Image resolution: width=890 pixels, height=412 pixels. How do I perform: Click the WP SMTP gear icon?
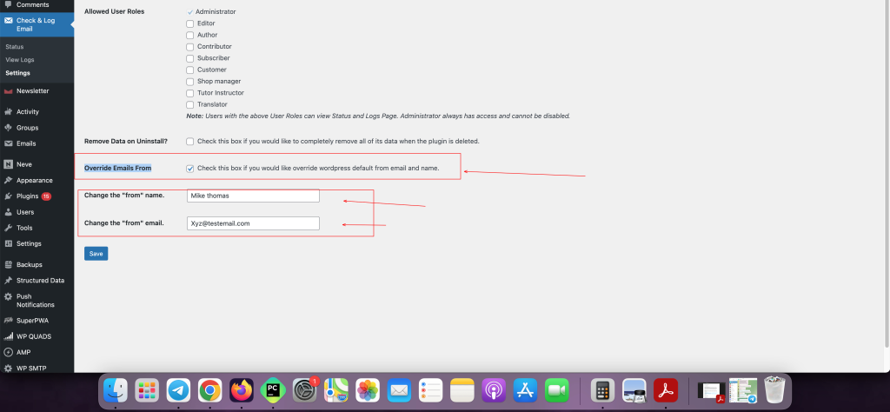(8, 369)
